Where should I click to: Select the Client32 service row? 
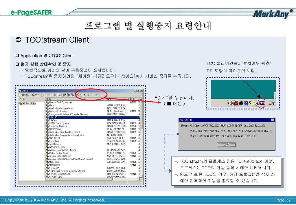tap(93, 117)
